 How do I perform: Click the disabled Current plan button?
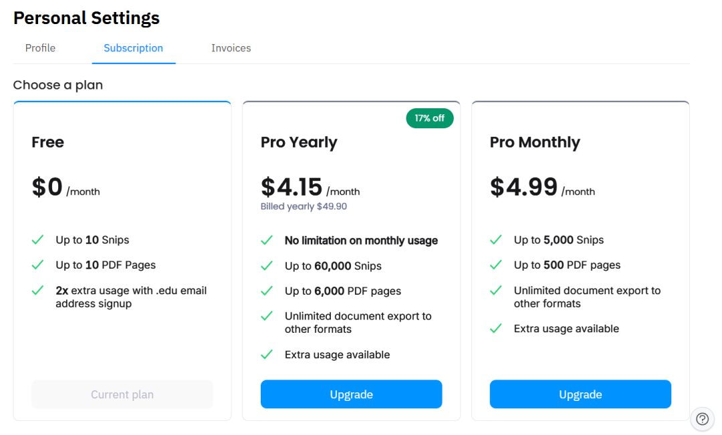[x=122, y=394]
